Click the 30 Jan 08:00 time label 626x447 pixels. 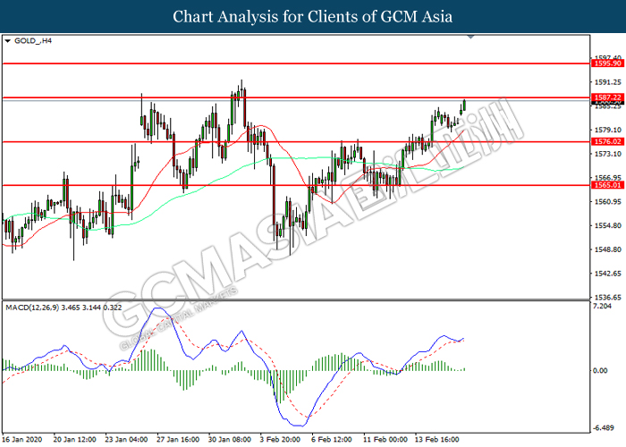tap(230, 440)
